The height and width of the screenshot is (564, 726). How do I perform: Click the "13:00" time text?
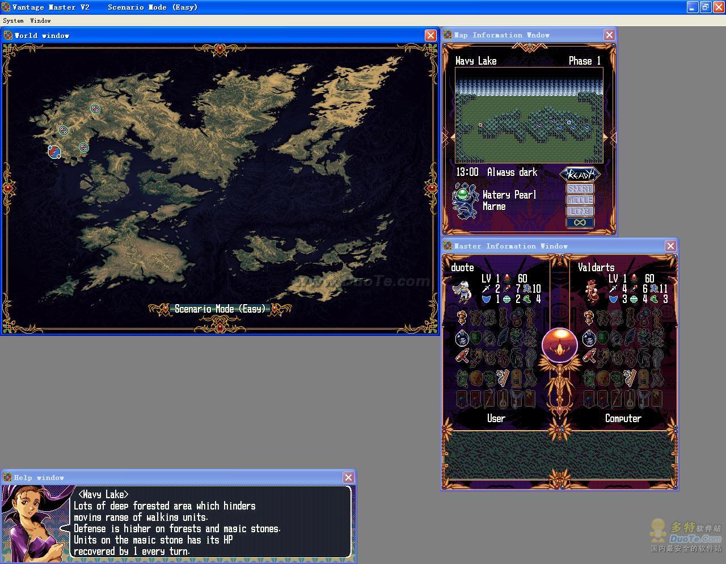[467, 172]
